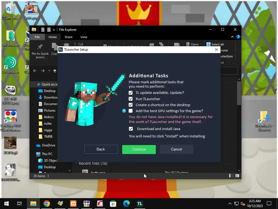
Task: Cancel the TLauncher Setup
Action: click(x=176, y=149)
